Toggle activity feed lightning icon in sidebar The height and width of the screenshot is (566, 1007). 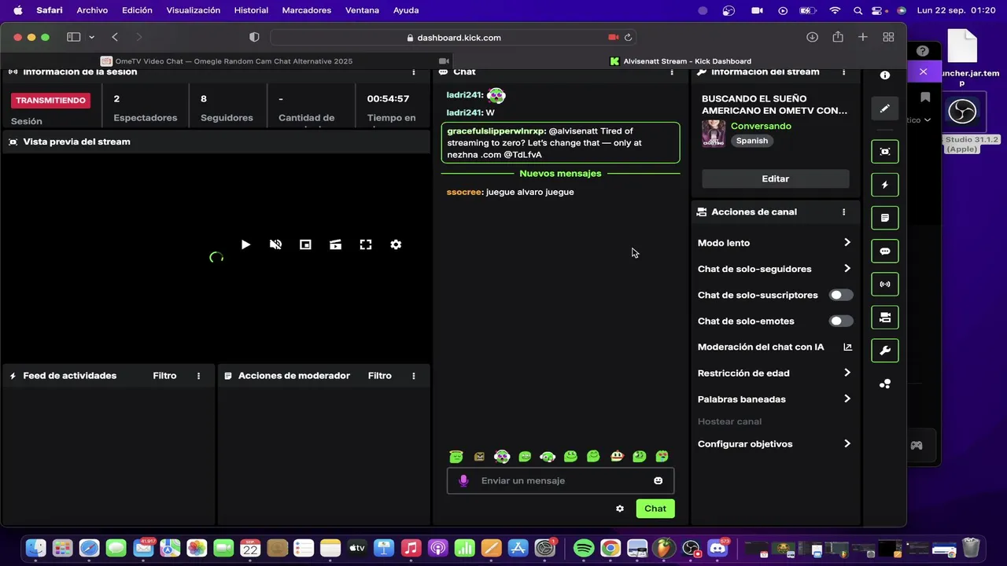point(885,185)
